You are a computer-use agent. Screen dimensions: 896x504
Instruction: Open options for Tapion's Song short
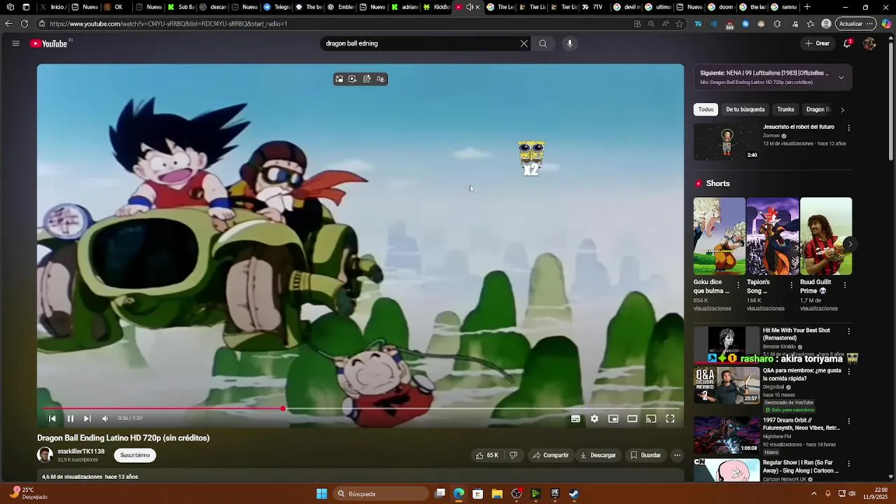pyautogui.click(x=792, y=285)
